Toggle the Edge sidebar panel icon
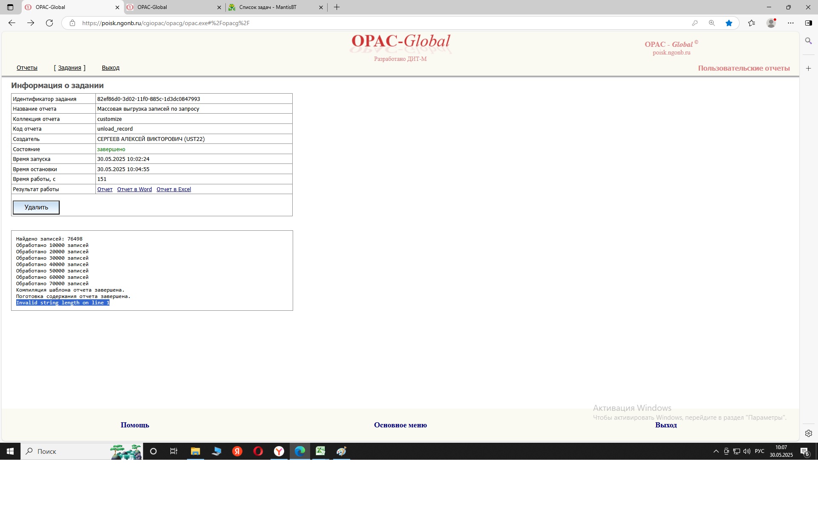The image size is (818, 527). [x=809, y=23]
